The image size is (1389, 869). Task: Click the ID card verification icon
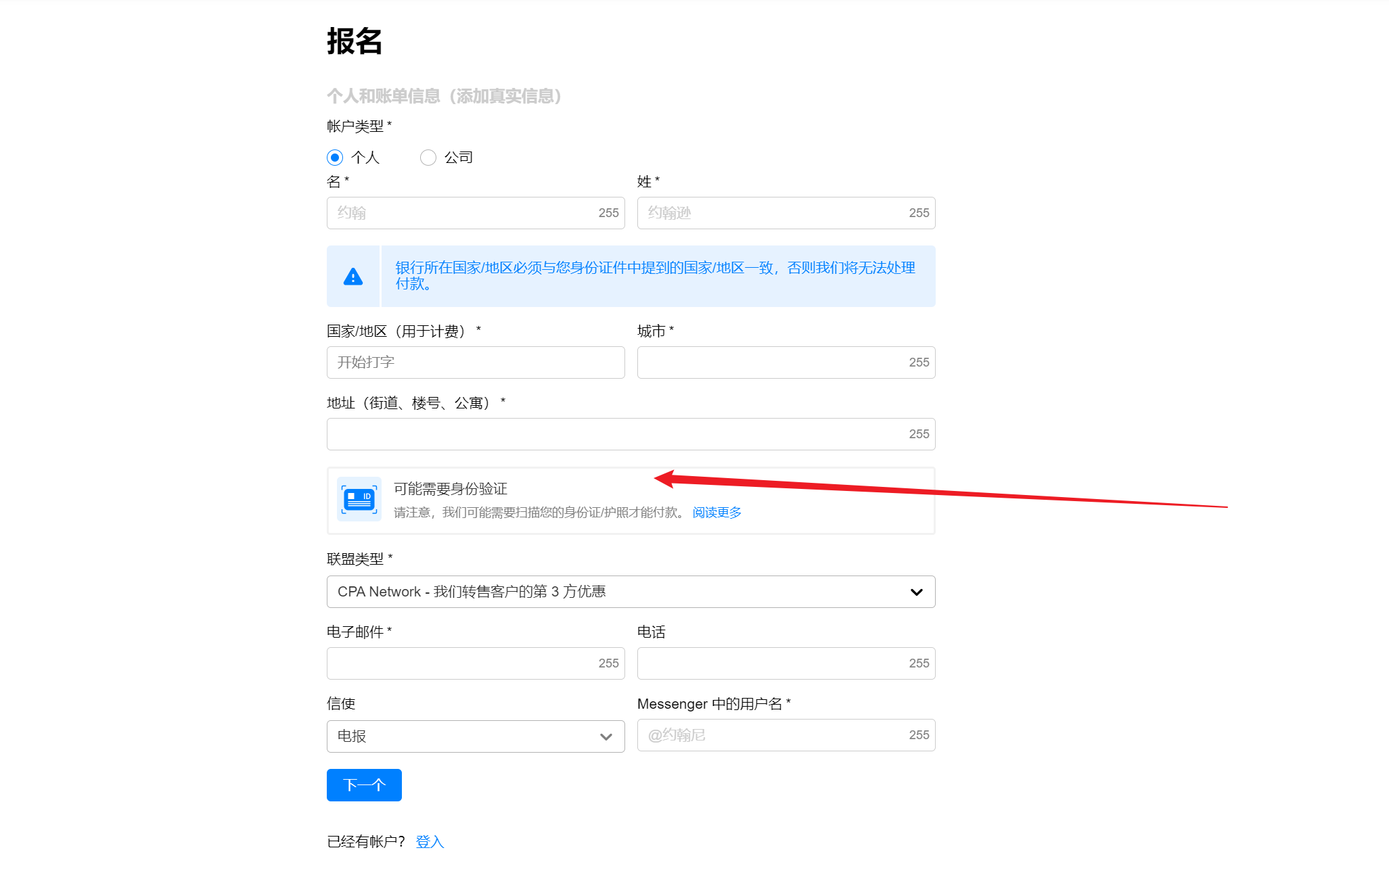click(x=359, y=500)
